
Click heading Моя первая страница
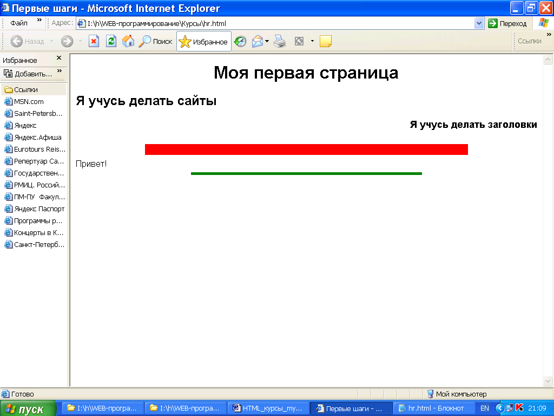click(306, 73)
